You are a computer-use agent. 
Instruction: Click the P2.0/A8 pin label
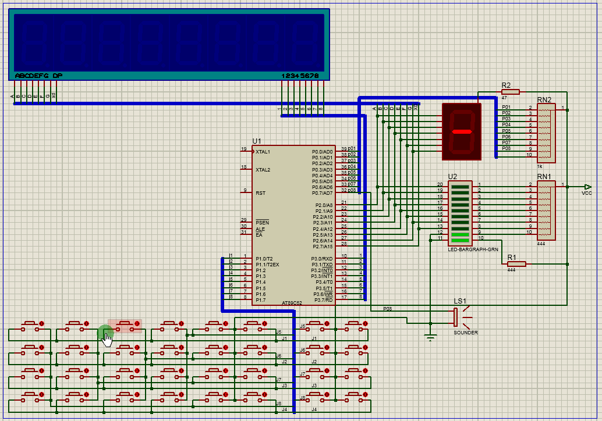point(324,205)
